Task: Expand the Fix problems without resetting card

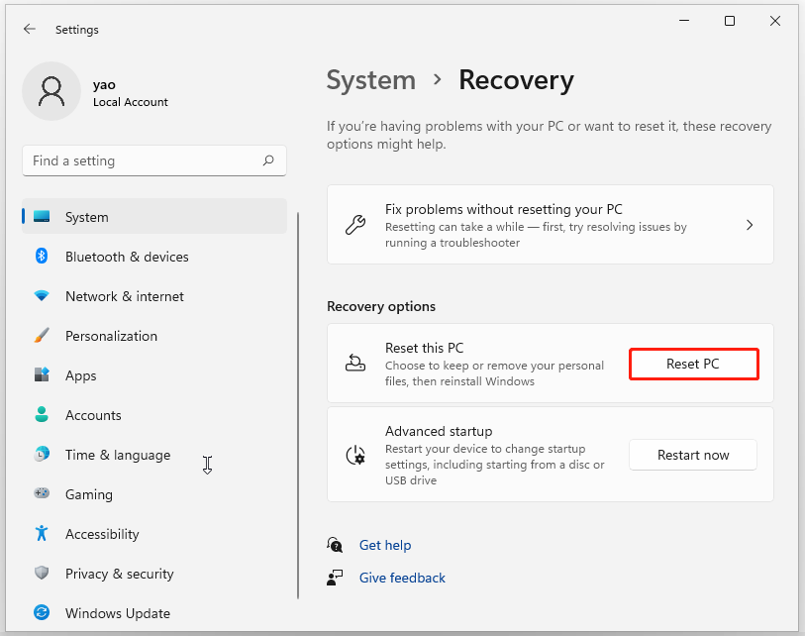Action: [x=750, y=225]
